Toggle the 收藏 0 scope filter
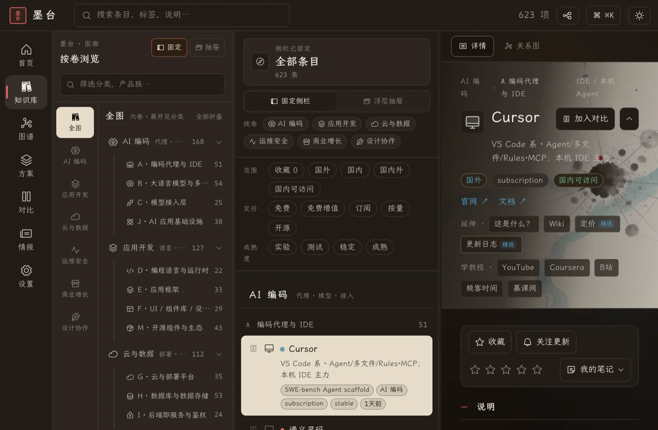The width and height of the screenshot is (658, 430). (x=286, y=170)
